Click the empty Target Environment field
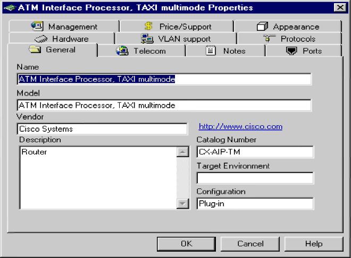Viewport: 351px width, 258px height. pyautogui.click(x=255, y=178)
